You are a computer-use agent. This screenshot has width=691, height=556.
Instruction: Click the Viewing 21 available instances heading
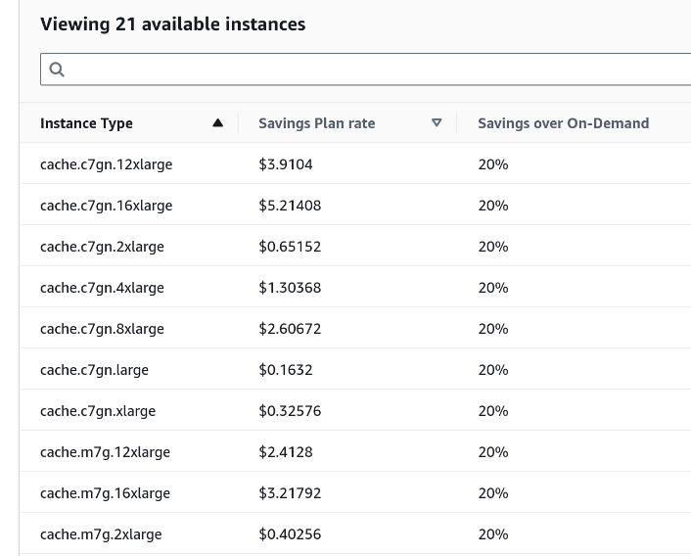point(172,24)
